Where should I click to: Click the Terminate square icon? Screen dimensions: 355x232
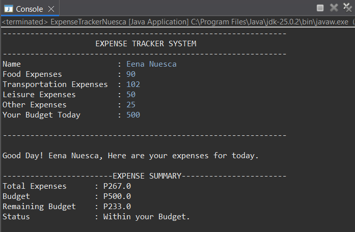pos(320,8)
